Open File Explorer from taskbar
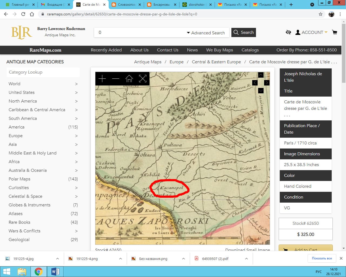The height and width of the screenshot is (277, 346). 22,271
